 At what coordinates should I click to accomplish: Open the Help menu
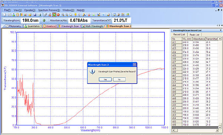[x=81, y=10]
